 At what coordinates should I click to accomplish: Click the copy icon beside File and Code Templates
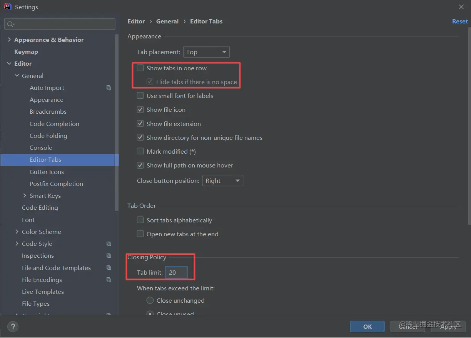pos(109,268)
